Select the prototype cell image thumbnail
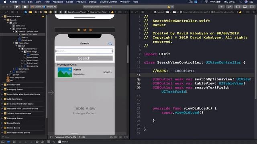Viewport: 257px width, 144px height. click(65, 72)
